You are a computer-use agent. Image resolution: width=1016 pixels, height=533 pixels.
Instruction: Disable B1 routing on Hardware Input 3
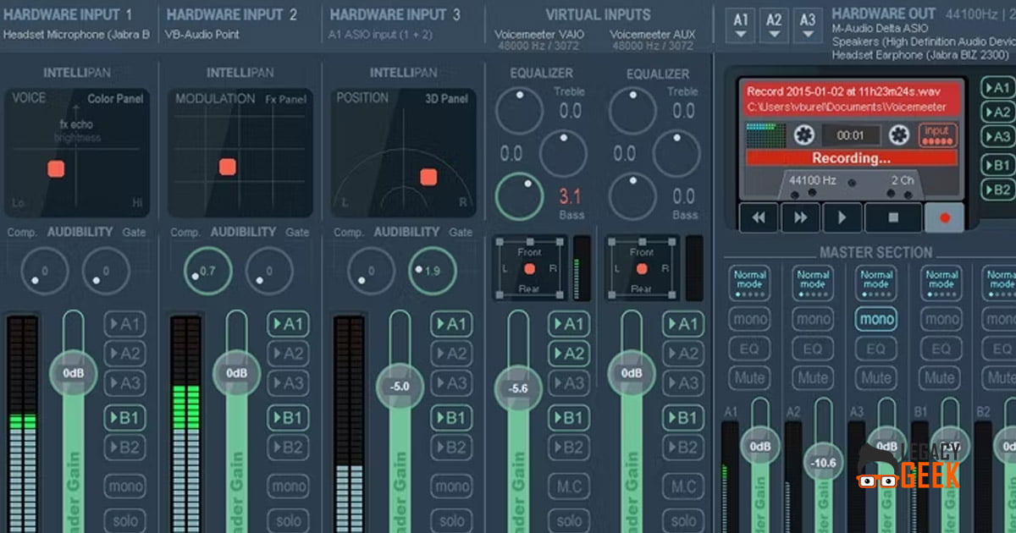[x=450, y=417]
